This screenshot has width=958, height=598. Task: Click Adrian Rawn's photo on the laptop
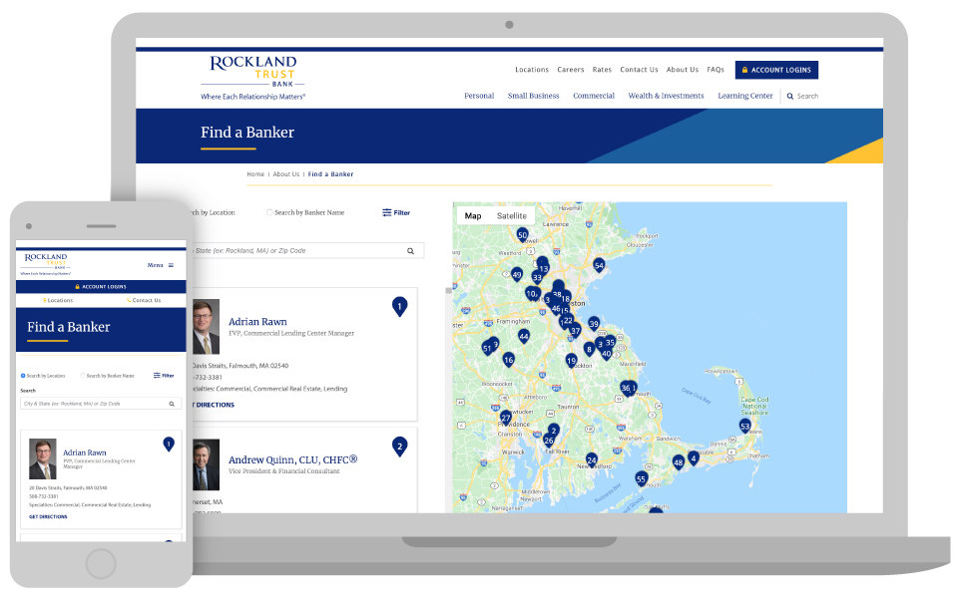[x=206, y=327]
